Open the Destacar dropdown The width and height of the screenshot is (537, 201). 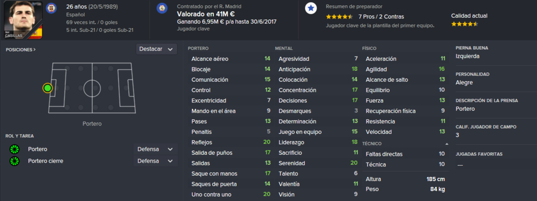click(156, 49)
